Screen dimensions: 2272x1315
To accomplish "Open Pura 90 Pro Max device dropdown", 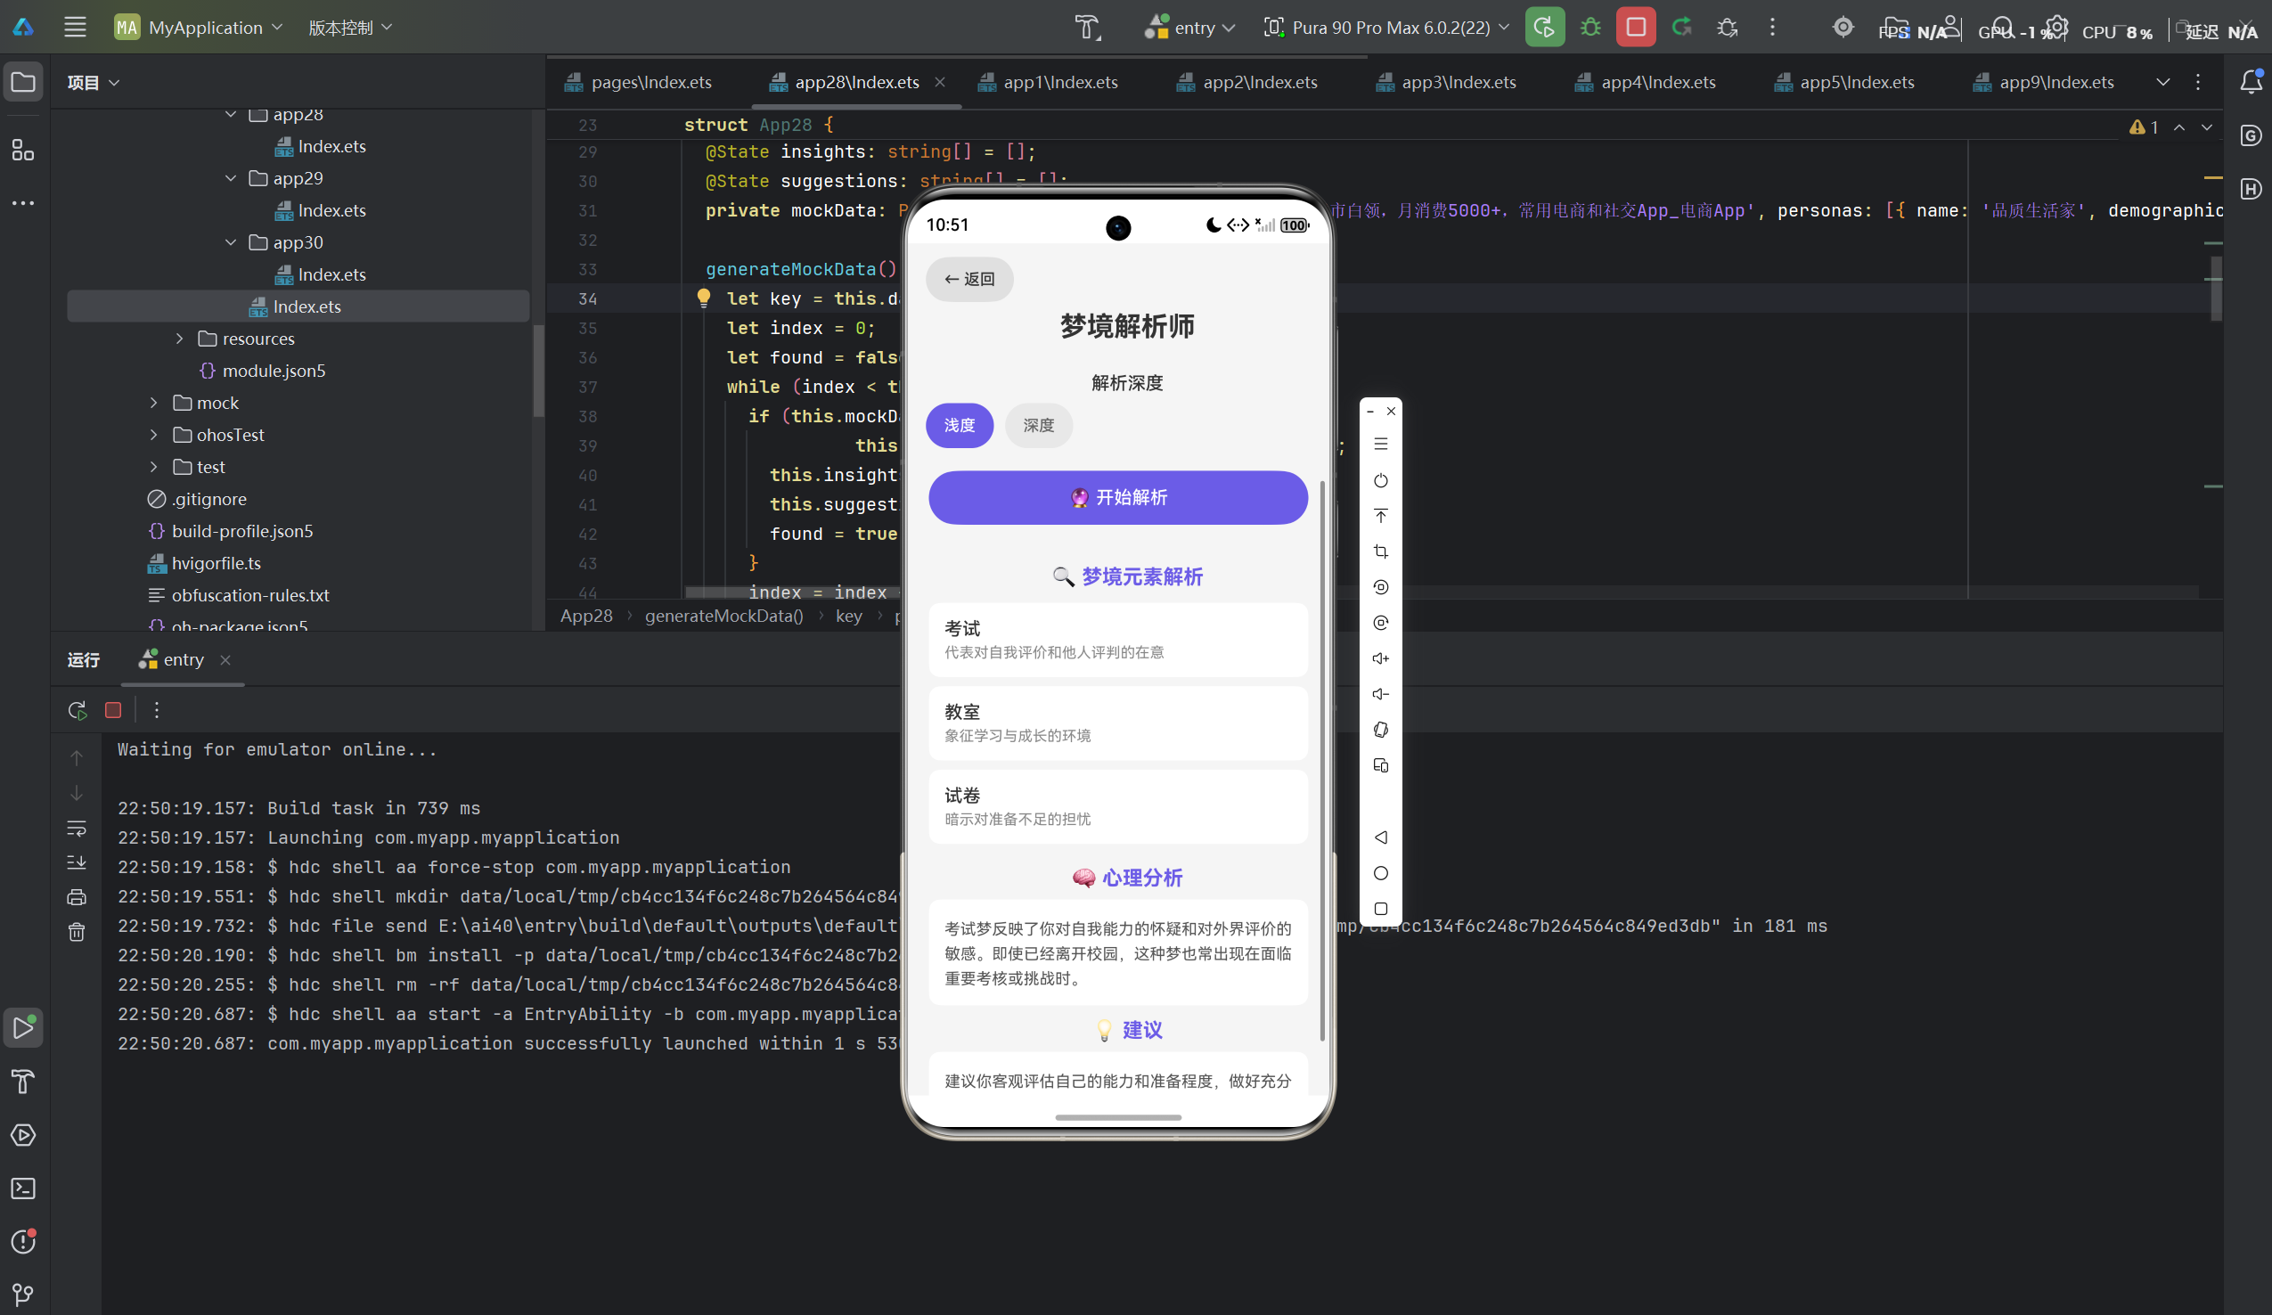I will [x=1385, y=27].
